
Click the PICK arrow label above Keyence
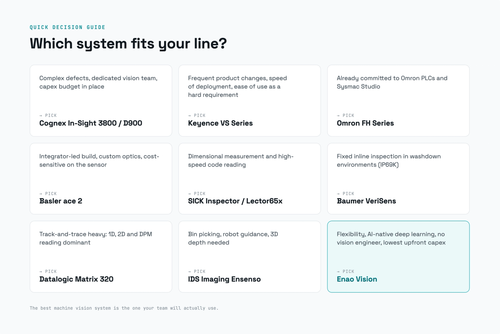[197, 116]
